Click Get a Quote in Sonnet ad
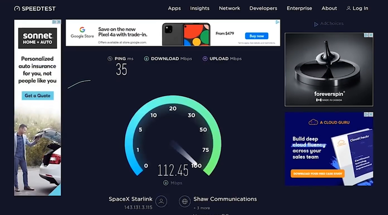Viewport: 388px width, 215px height. 38,96
